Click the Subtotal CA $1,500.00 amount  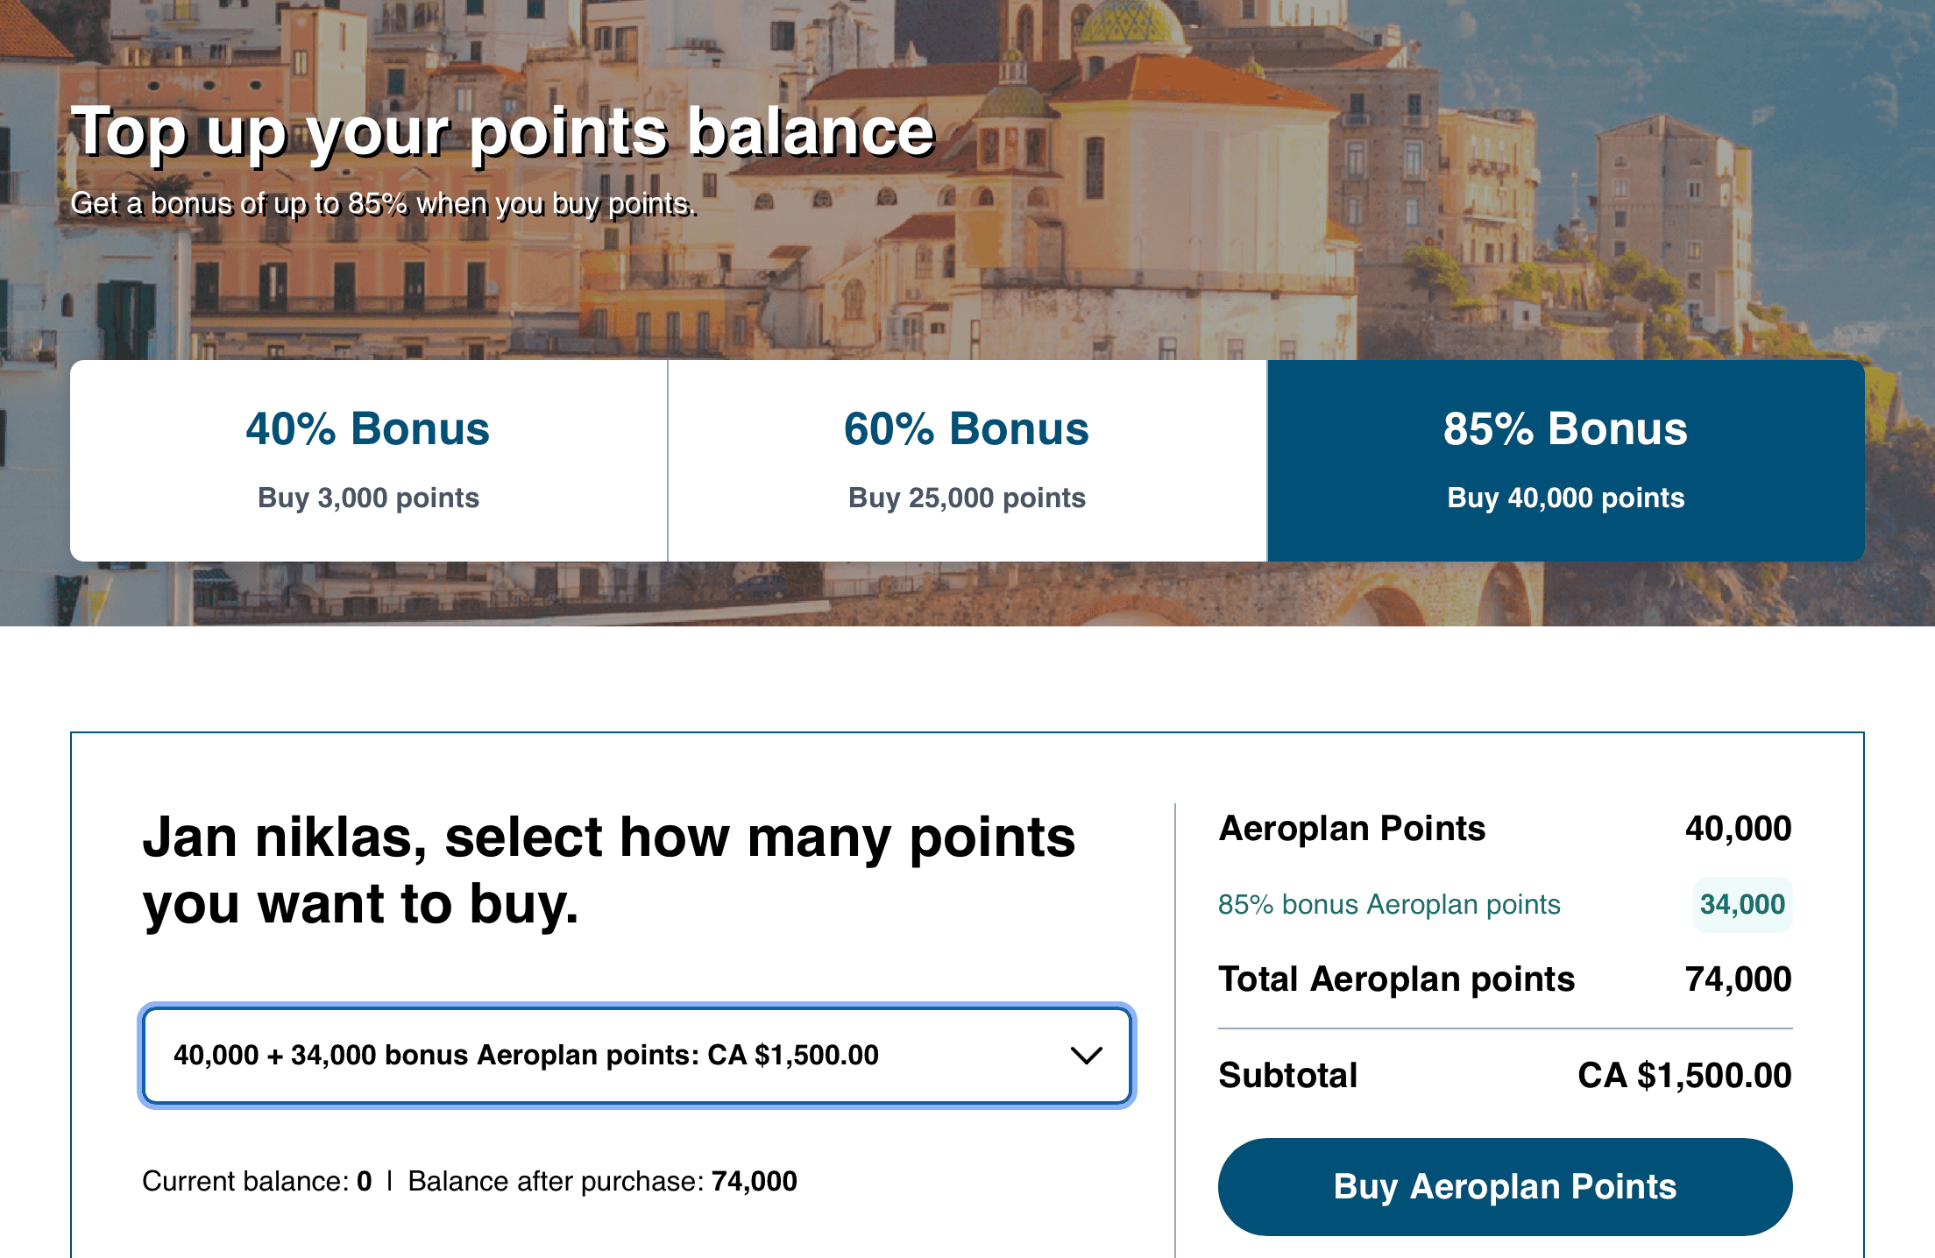tap(1684, 1075)
